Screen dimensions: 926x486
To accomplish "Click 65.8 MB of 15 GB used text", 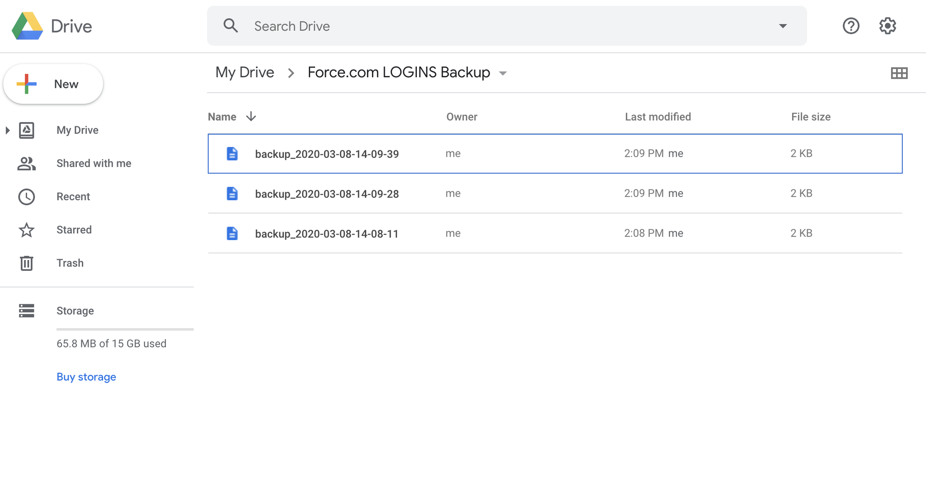I will [x=111, y=344].
